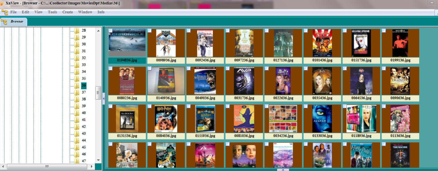The height and width of the screenshot is (171, 438).
Task: Click folder icon for folder 39
Action: coord(77,106)
